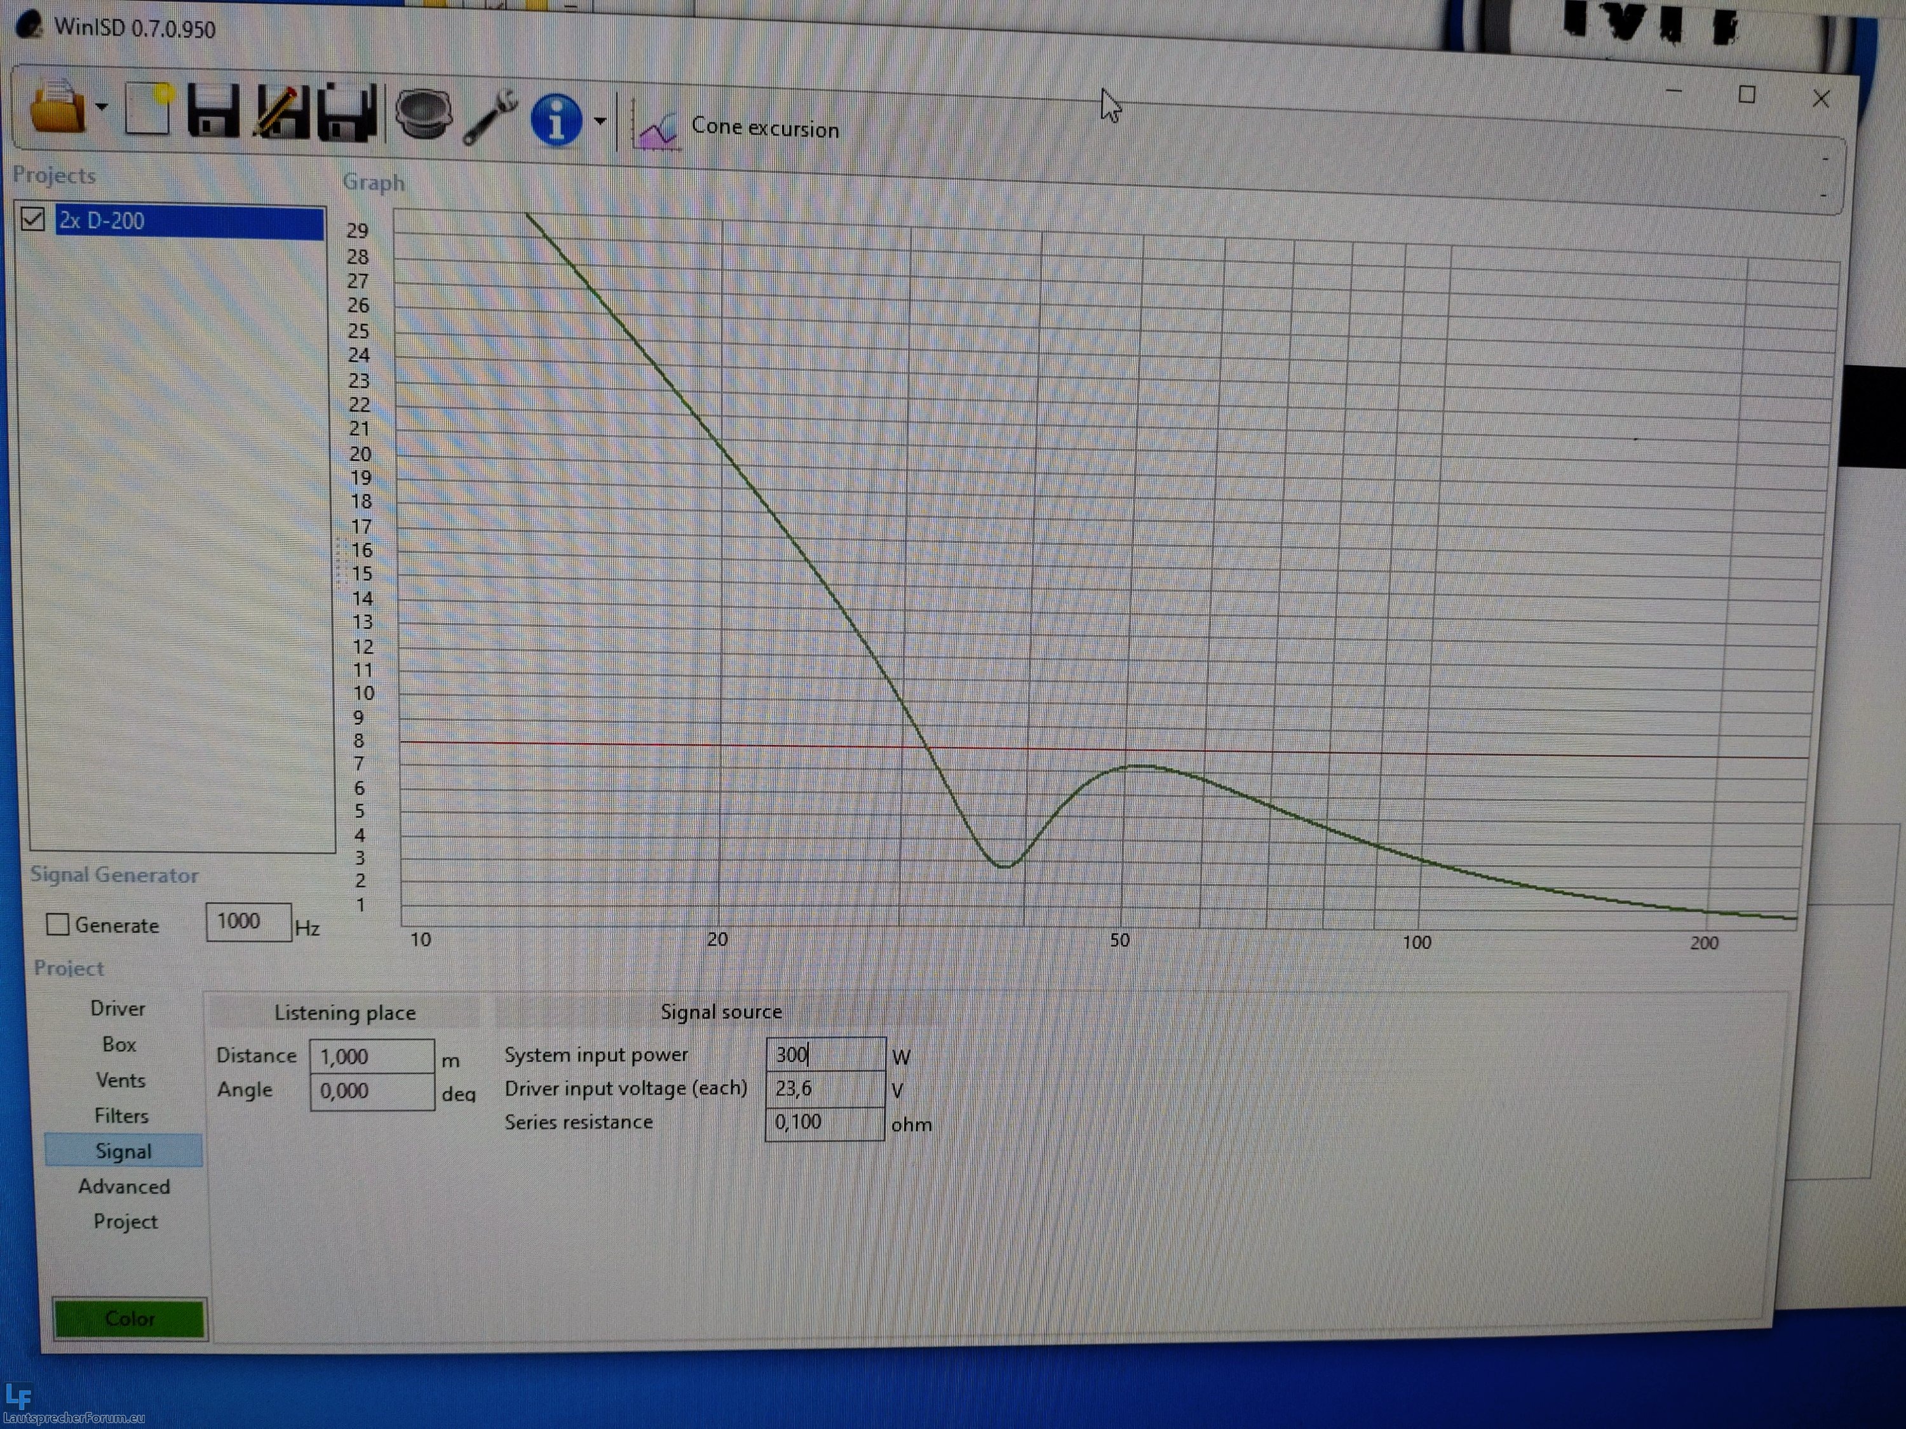
Task: Click the blue info icon
Action: pyautogui.click(x=556, y=119)
